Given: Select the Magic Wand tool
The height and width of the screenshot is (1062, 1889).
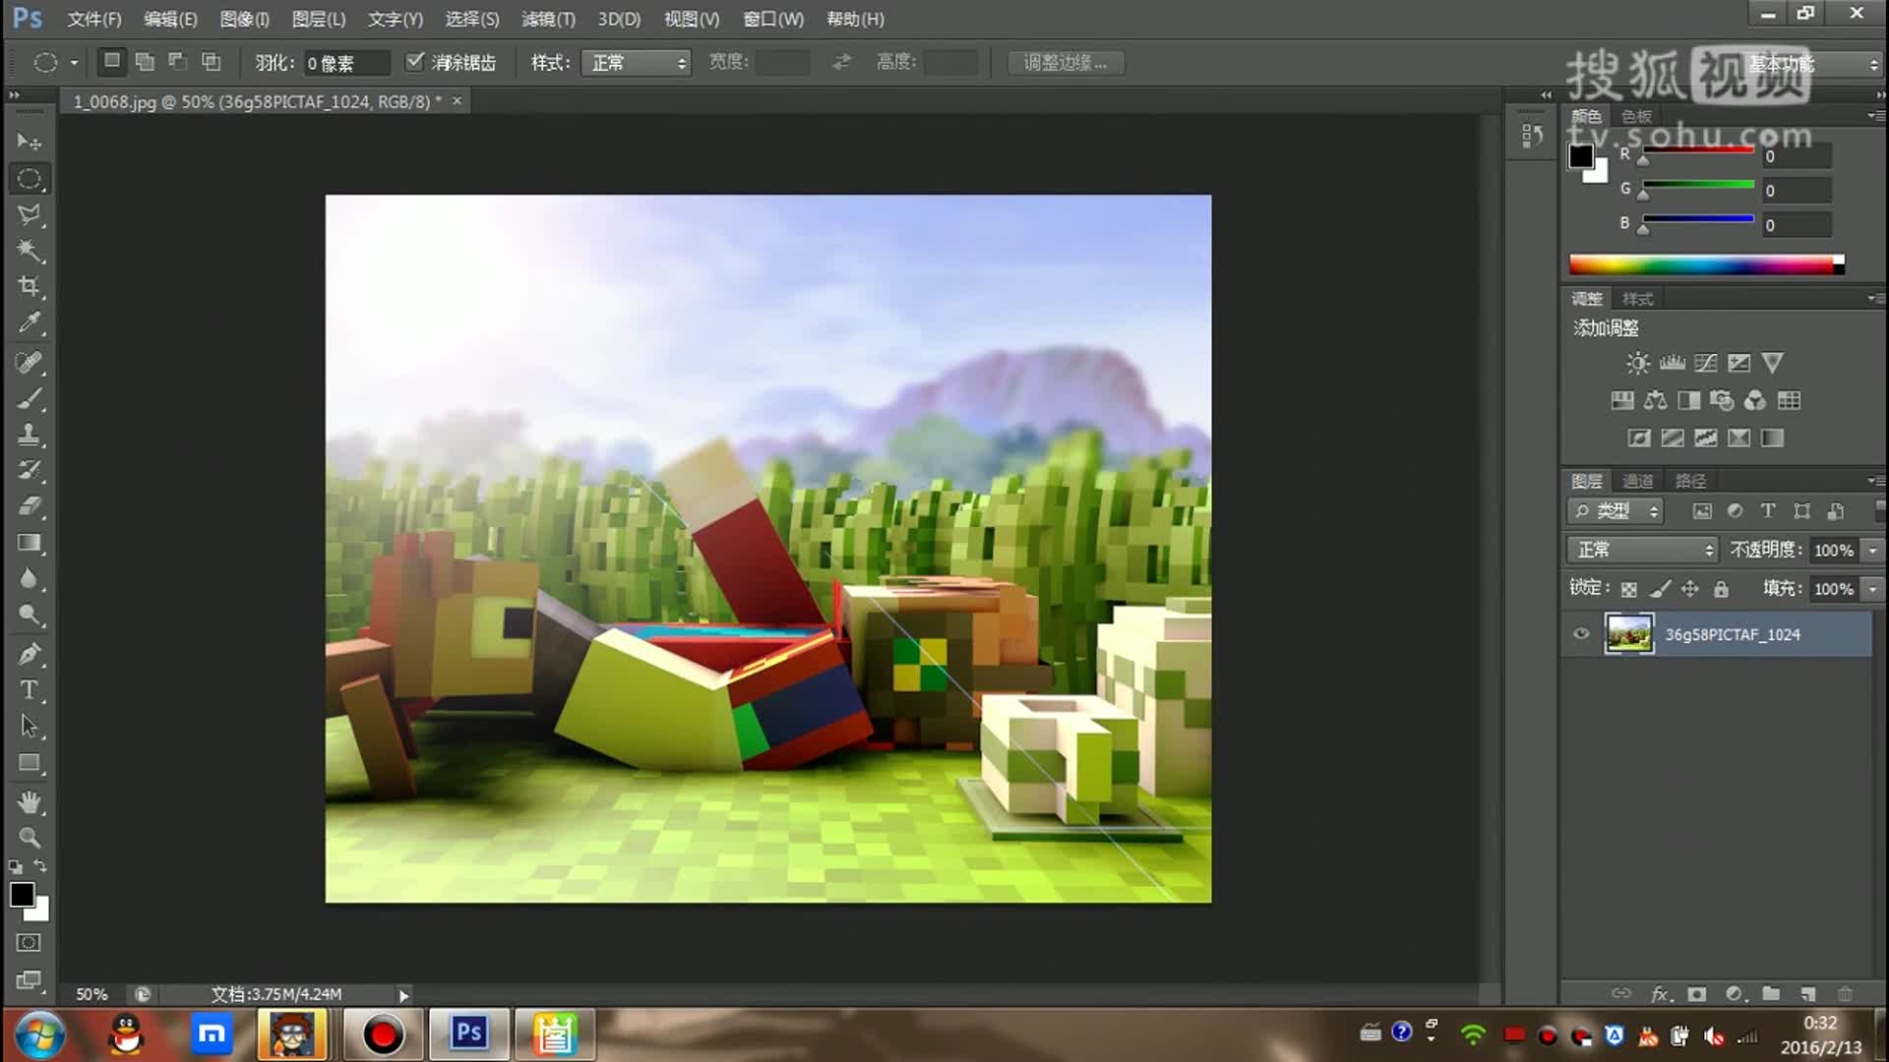Looking at the screenshot, I should [x=29, y=250].
